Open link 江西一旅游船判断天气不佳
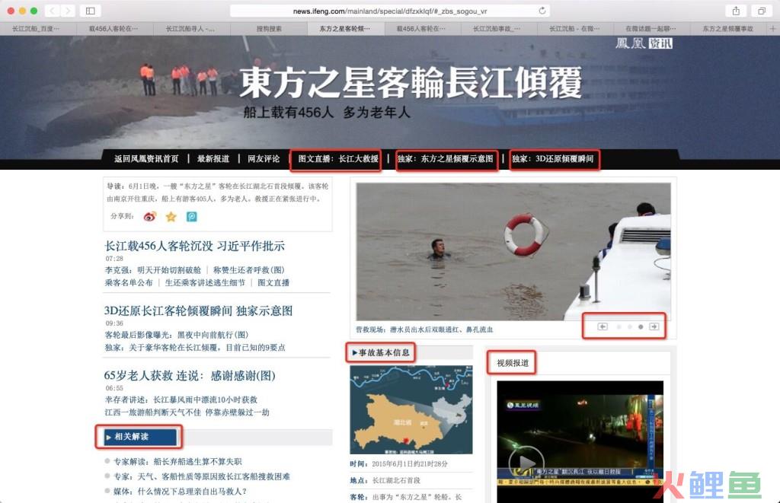The height and width of the screenshot is (503, 780). 187,412
